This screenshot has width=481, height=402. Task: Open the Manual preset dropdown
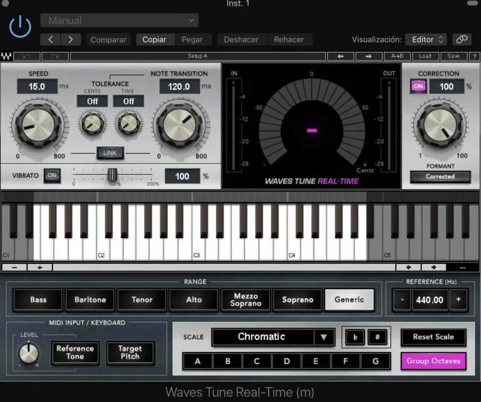click(x=120, y=21)
